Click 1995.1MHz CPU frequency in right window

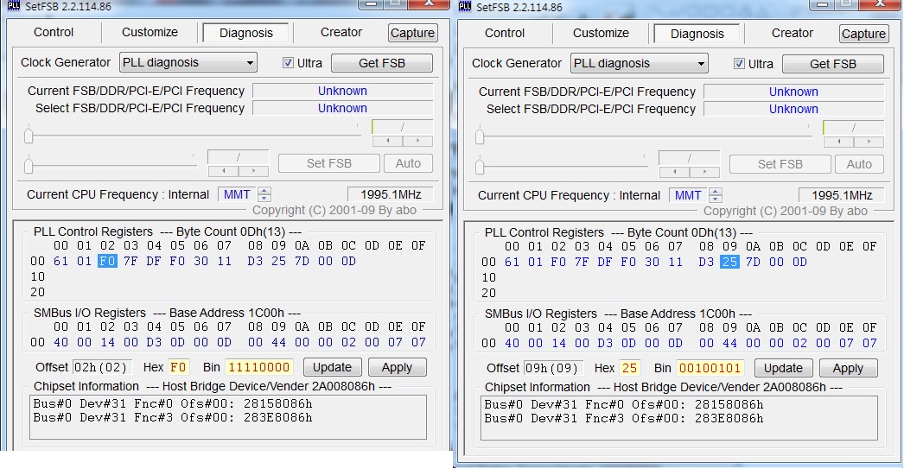pyautogui.click(x=841, y=195)
